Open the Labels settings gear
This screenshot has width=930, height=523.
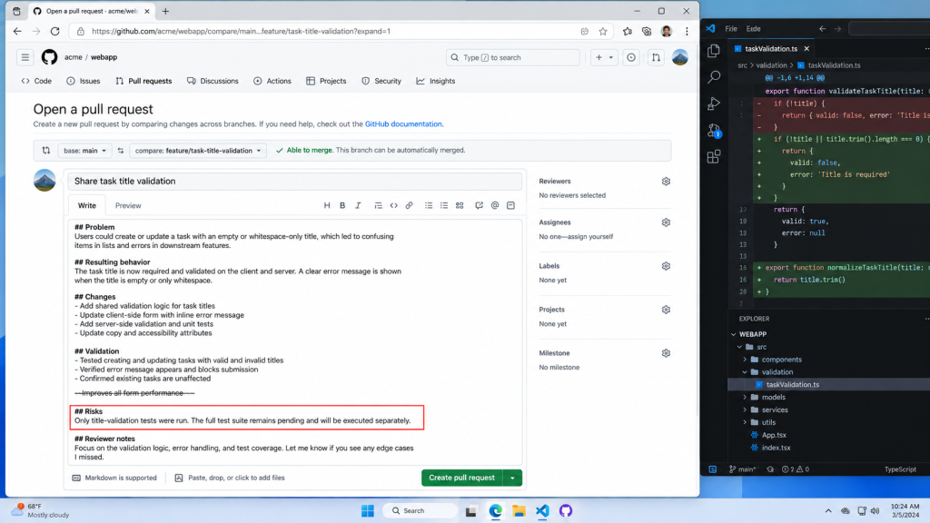pos(666,266)
